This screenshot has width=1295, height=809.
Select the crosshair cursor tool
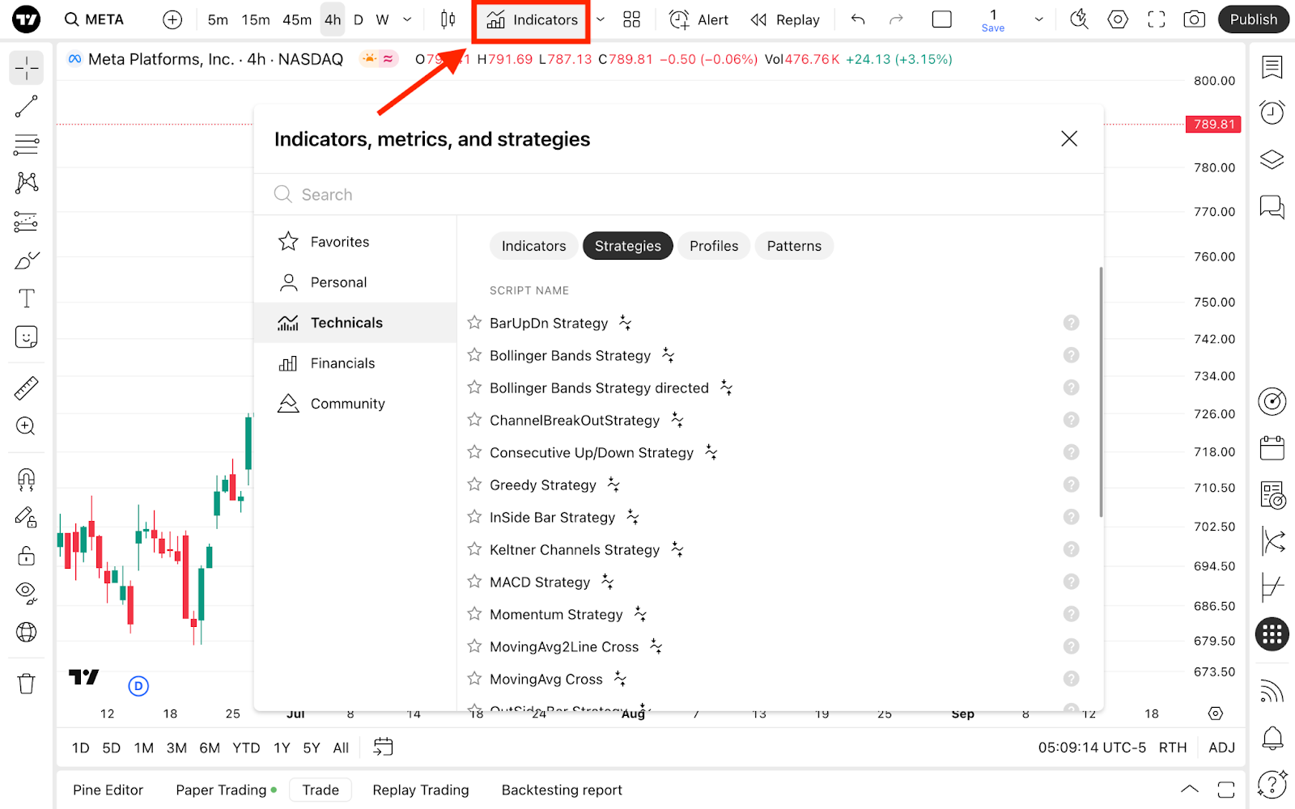[x=27, y=68]
